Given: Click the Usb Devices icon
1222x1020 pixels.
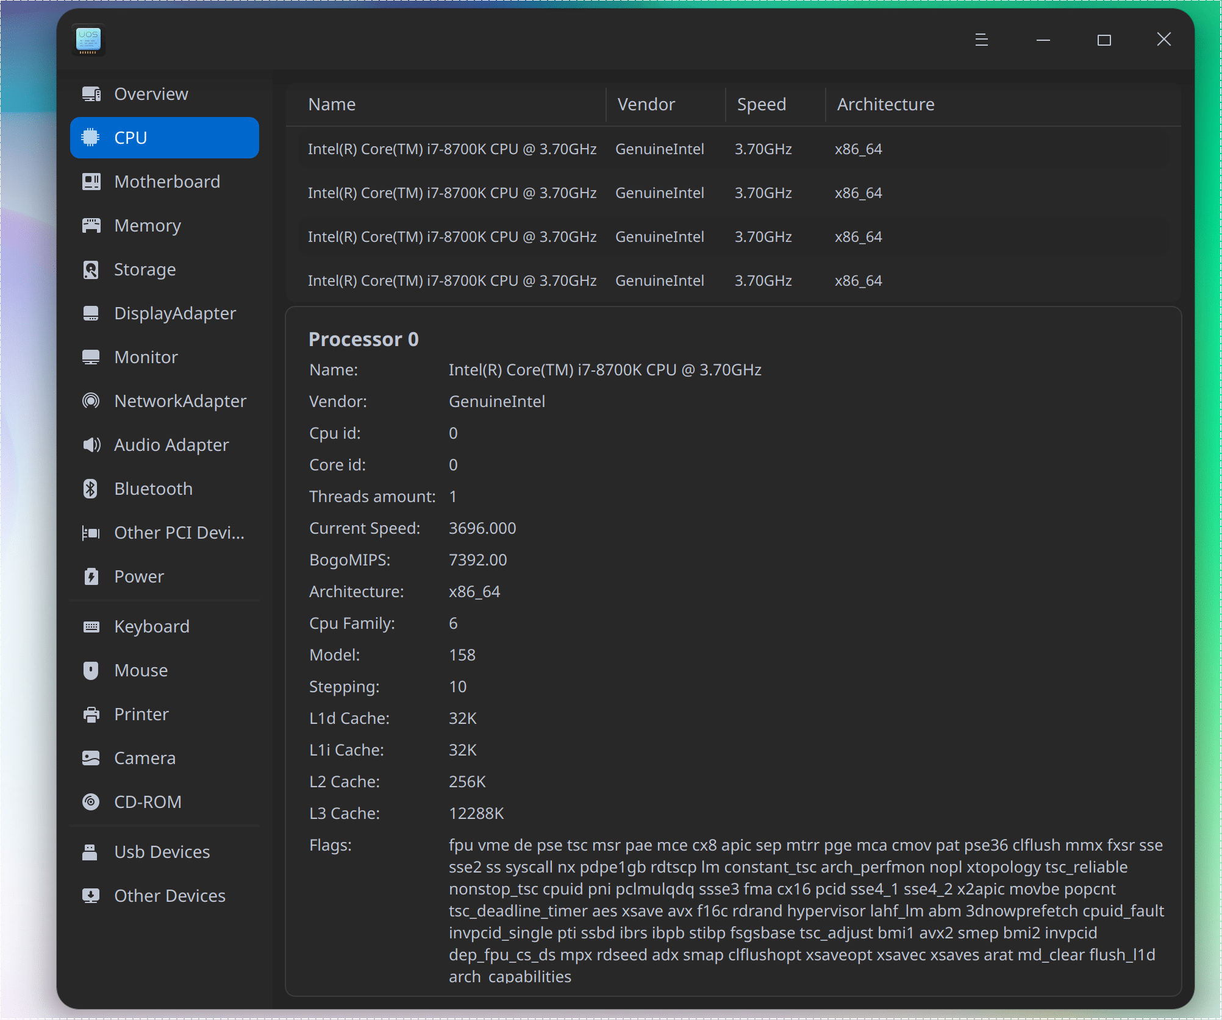Looking at the screenshot, I should tap(90, 852).
